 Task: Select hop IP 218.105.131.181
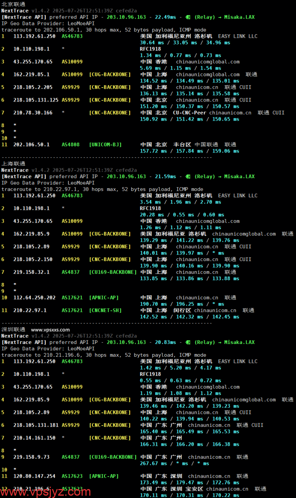(36, 425)
